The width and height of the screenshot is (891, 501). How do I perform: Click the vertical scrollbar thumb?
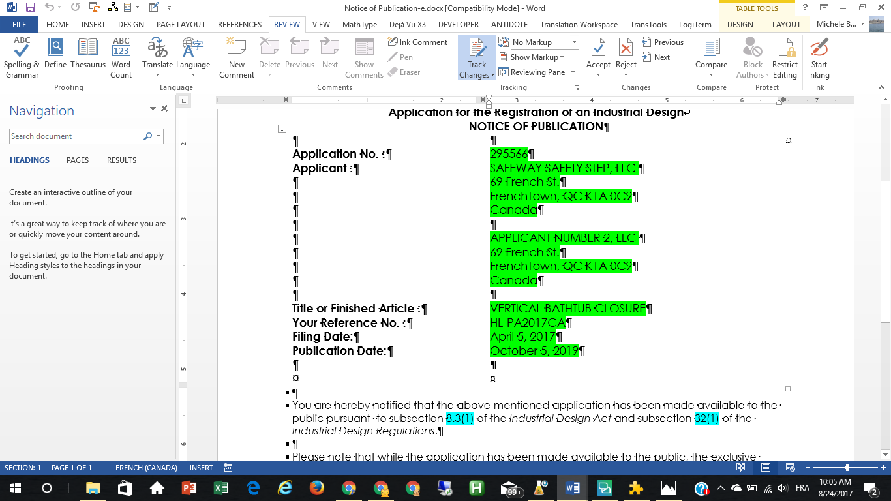tap(885, 252)
